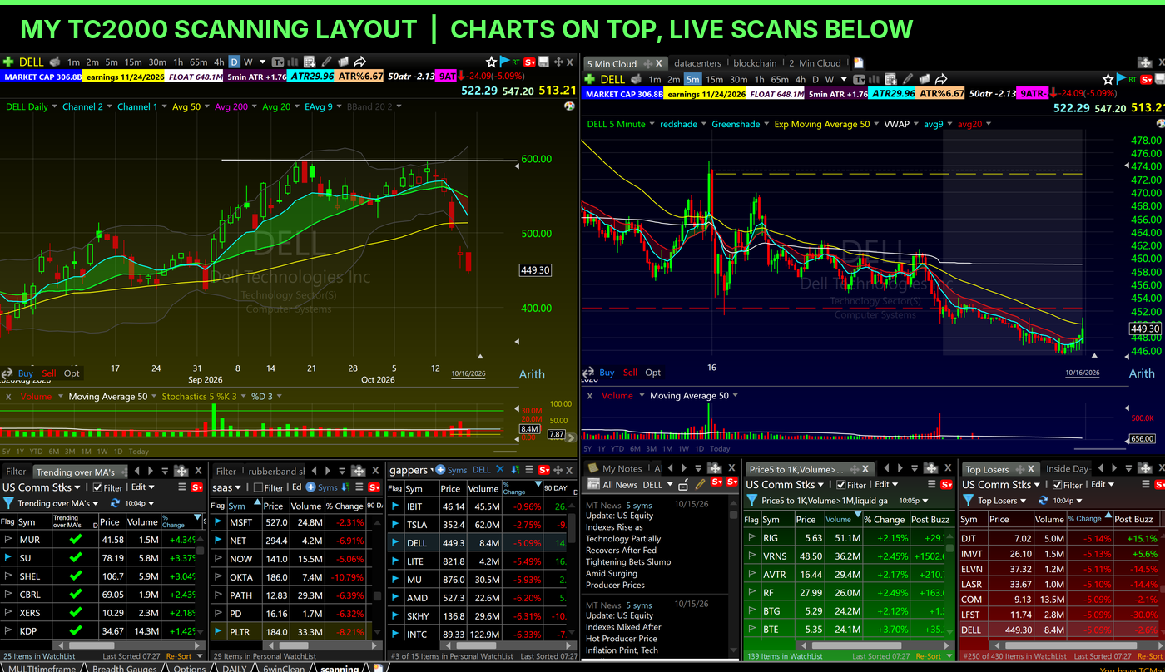Click the star favorite icon on the 5-minute chart
Screen dimensions: 1165x672
tap(1108, 79)
